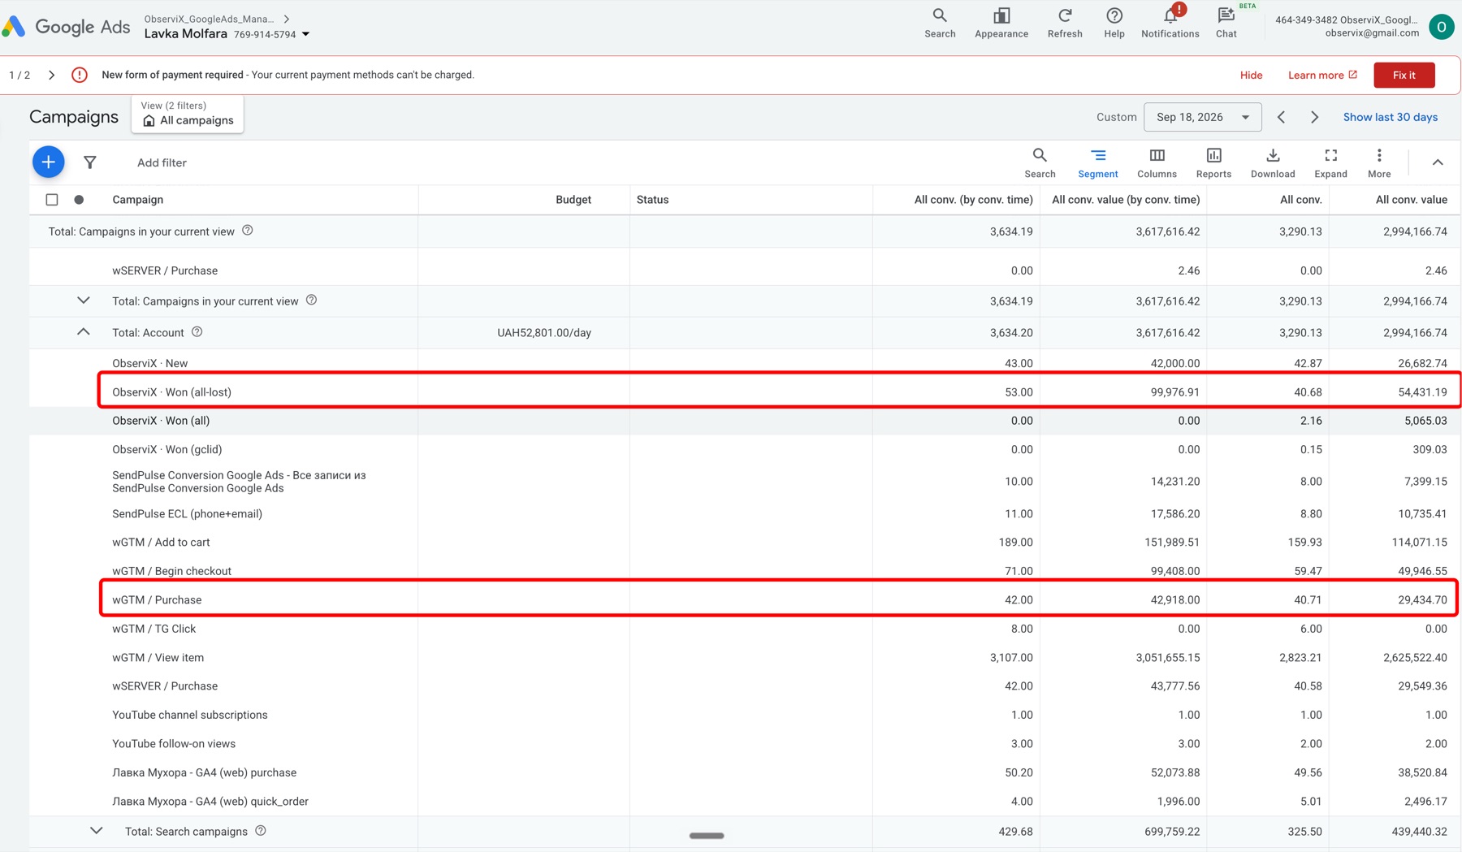1462x852 pixels.
Task: Go to next date range
Action: click(x=1314, y=117)
